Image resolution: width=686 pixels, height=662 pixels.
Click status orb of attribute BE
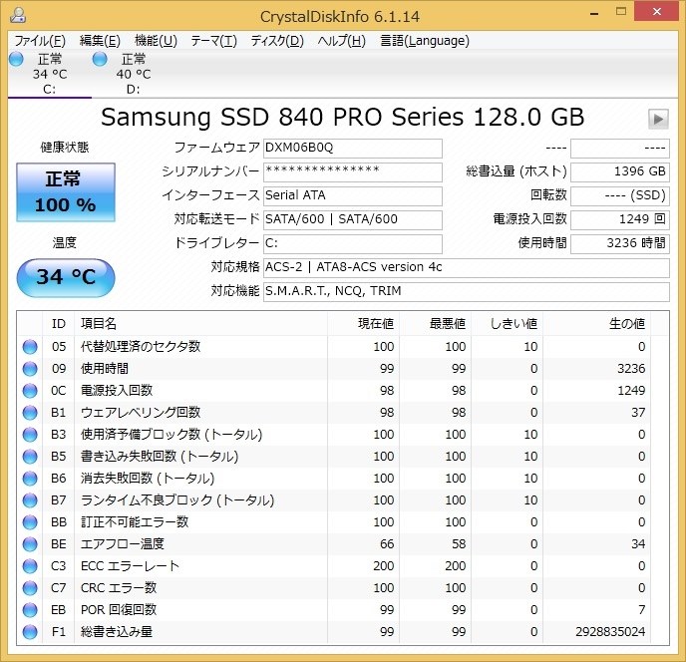tap(30, 544)
